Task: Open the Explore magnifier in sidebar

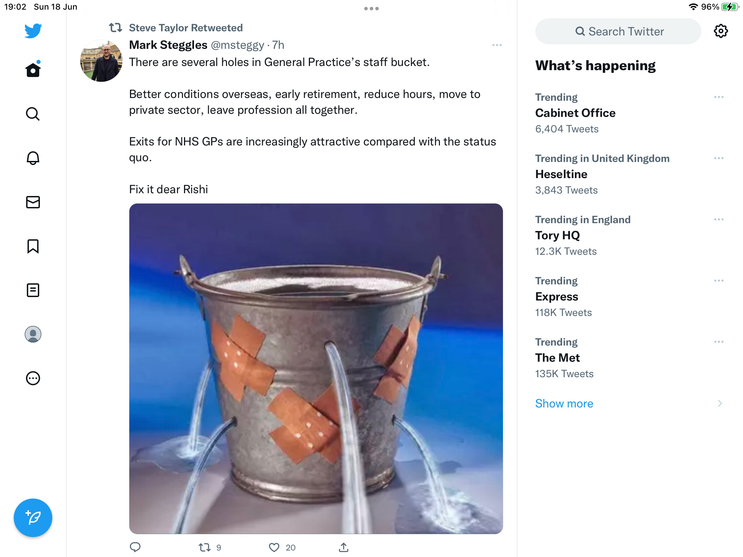Action: 33,114
